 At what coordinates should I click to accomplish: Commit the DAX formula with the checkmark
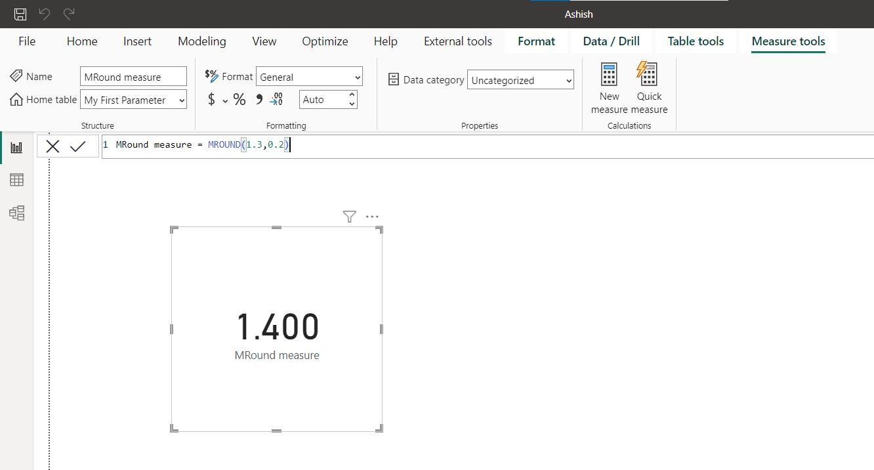click(x=79, y=146)
